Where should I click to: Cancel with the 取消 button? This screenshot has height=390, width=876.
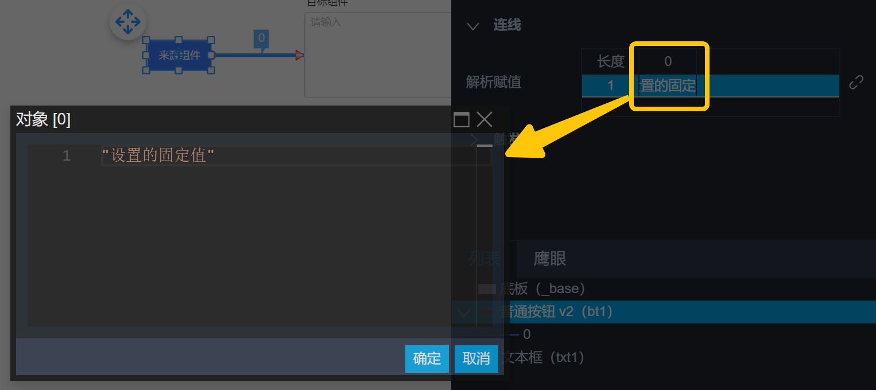tap(476, 359)
